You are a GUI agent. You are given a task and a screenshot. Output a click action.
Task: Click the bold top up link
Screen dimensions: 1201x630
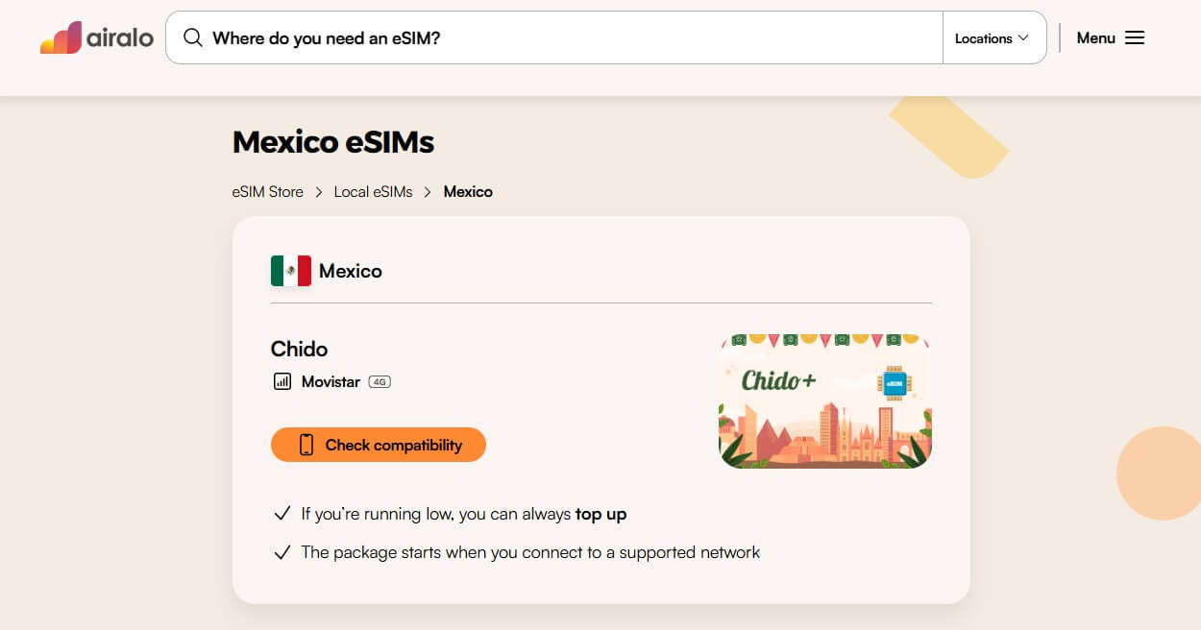pos(600,514)
